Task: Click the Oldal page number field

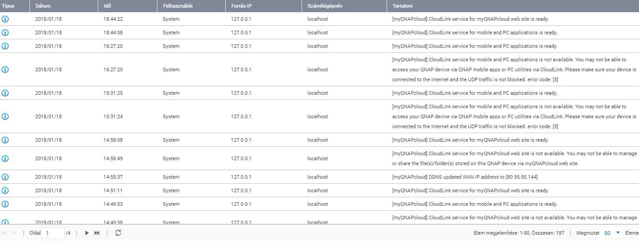Action: (x=52, y=233)
